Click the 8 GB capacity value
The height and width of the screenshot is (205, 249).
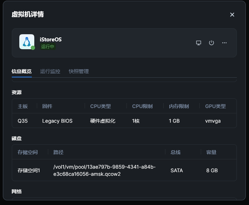[x=212, y=170]
